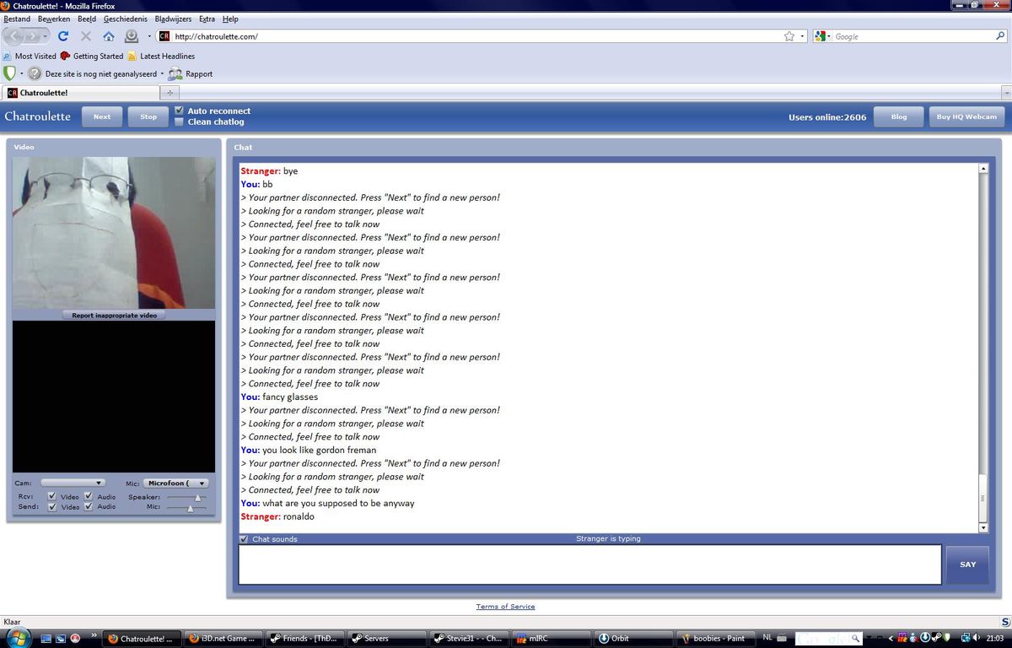
Task: Open the Geschiedenis menu
Action: [125, 19]
